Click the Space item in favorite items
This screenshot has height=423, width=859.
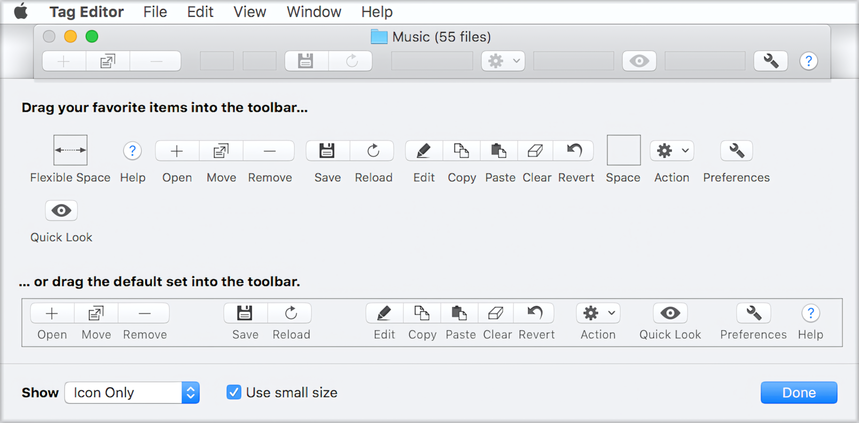pyautogui.click(x=623, y=150)
